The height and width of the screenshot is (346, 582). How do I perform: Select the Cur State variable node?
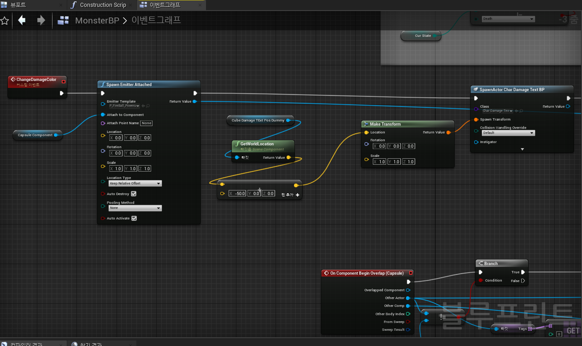[x=421, y=35]
